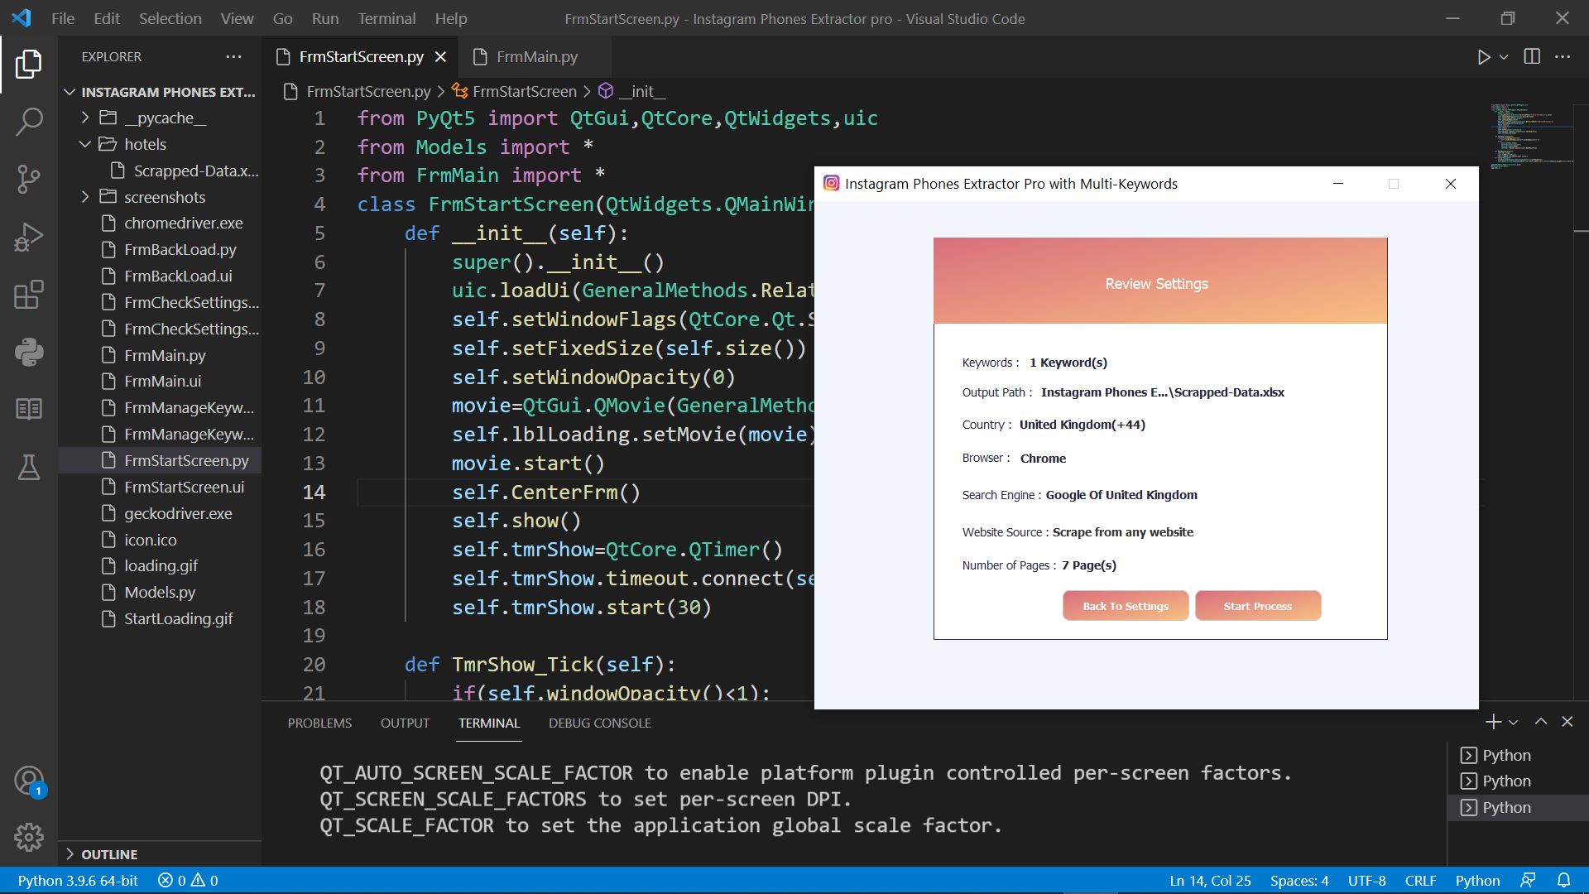This screenshot has width=1589, height=894.
Task: Click the Spaces: 4 indentation indicator
Action: (1299, 880)
